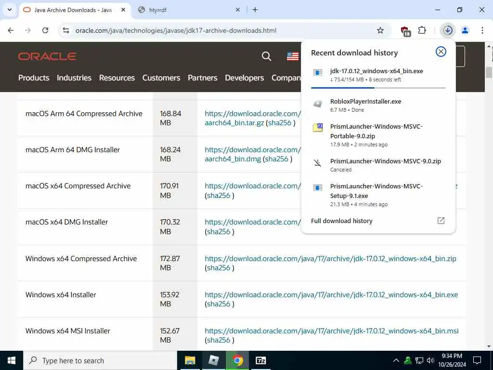Open sha256 for Windows x64 MSI Installer
Image resolution: width=493 pixels, height=370 pixels.
pos(218,340)
